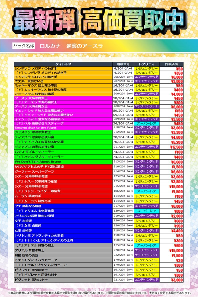Click the タイトル名 column header

pyautogui.click(x=63, y=64)
